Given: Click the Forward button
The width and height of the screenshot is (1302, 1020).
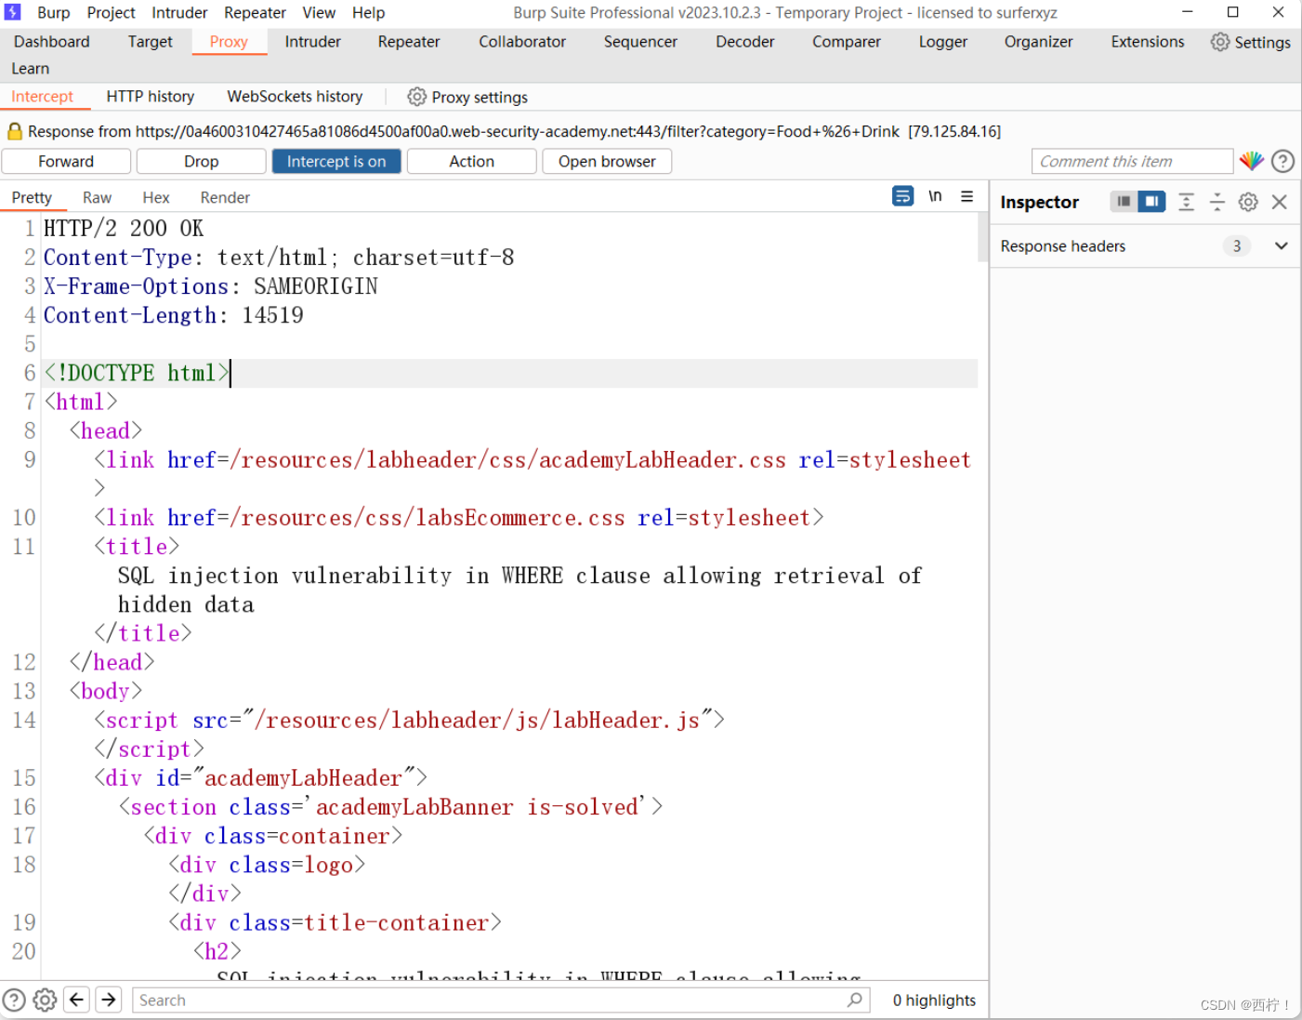Looking at the screenshot, I should [x=66, y=161].
